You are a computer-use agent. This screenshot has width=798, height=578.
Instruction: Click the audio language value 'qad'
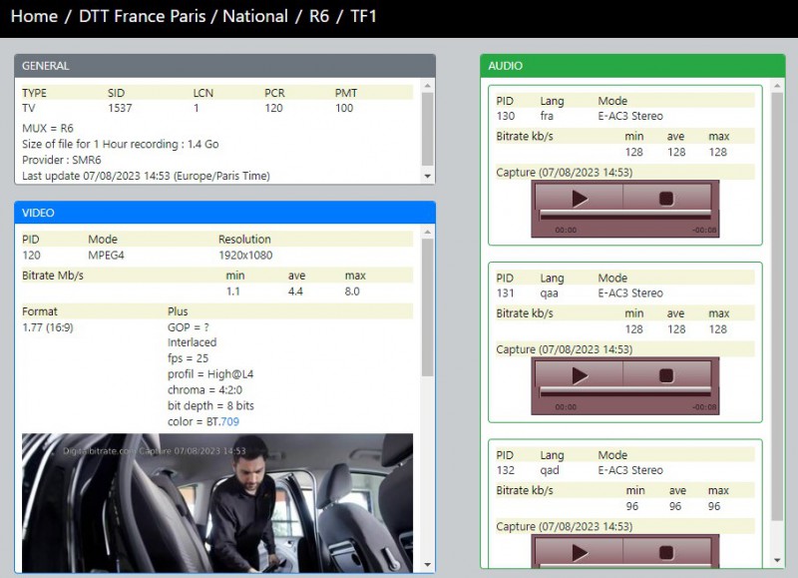point(550,470)
